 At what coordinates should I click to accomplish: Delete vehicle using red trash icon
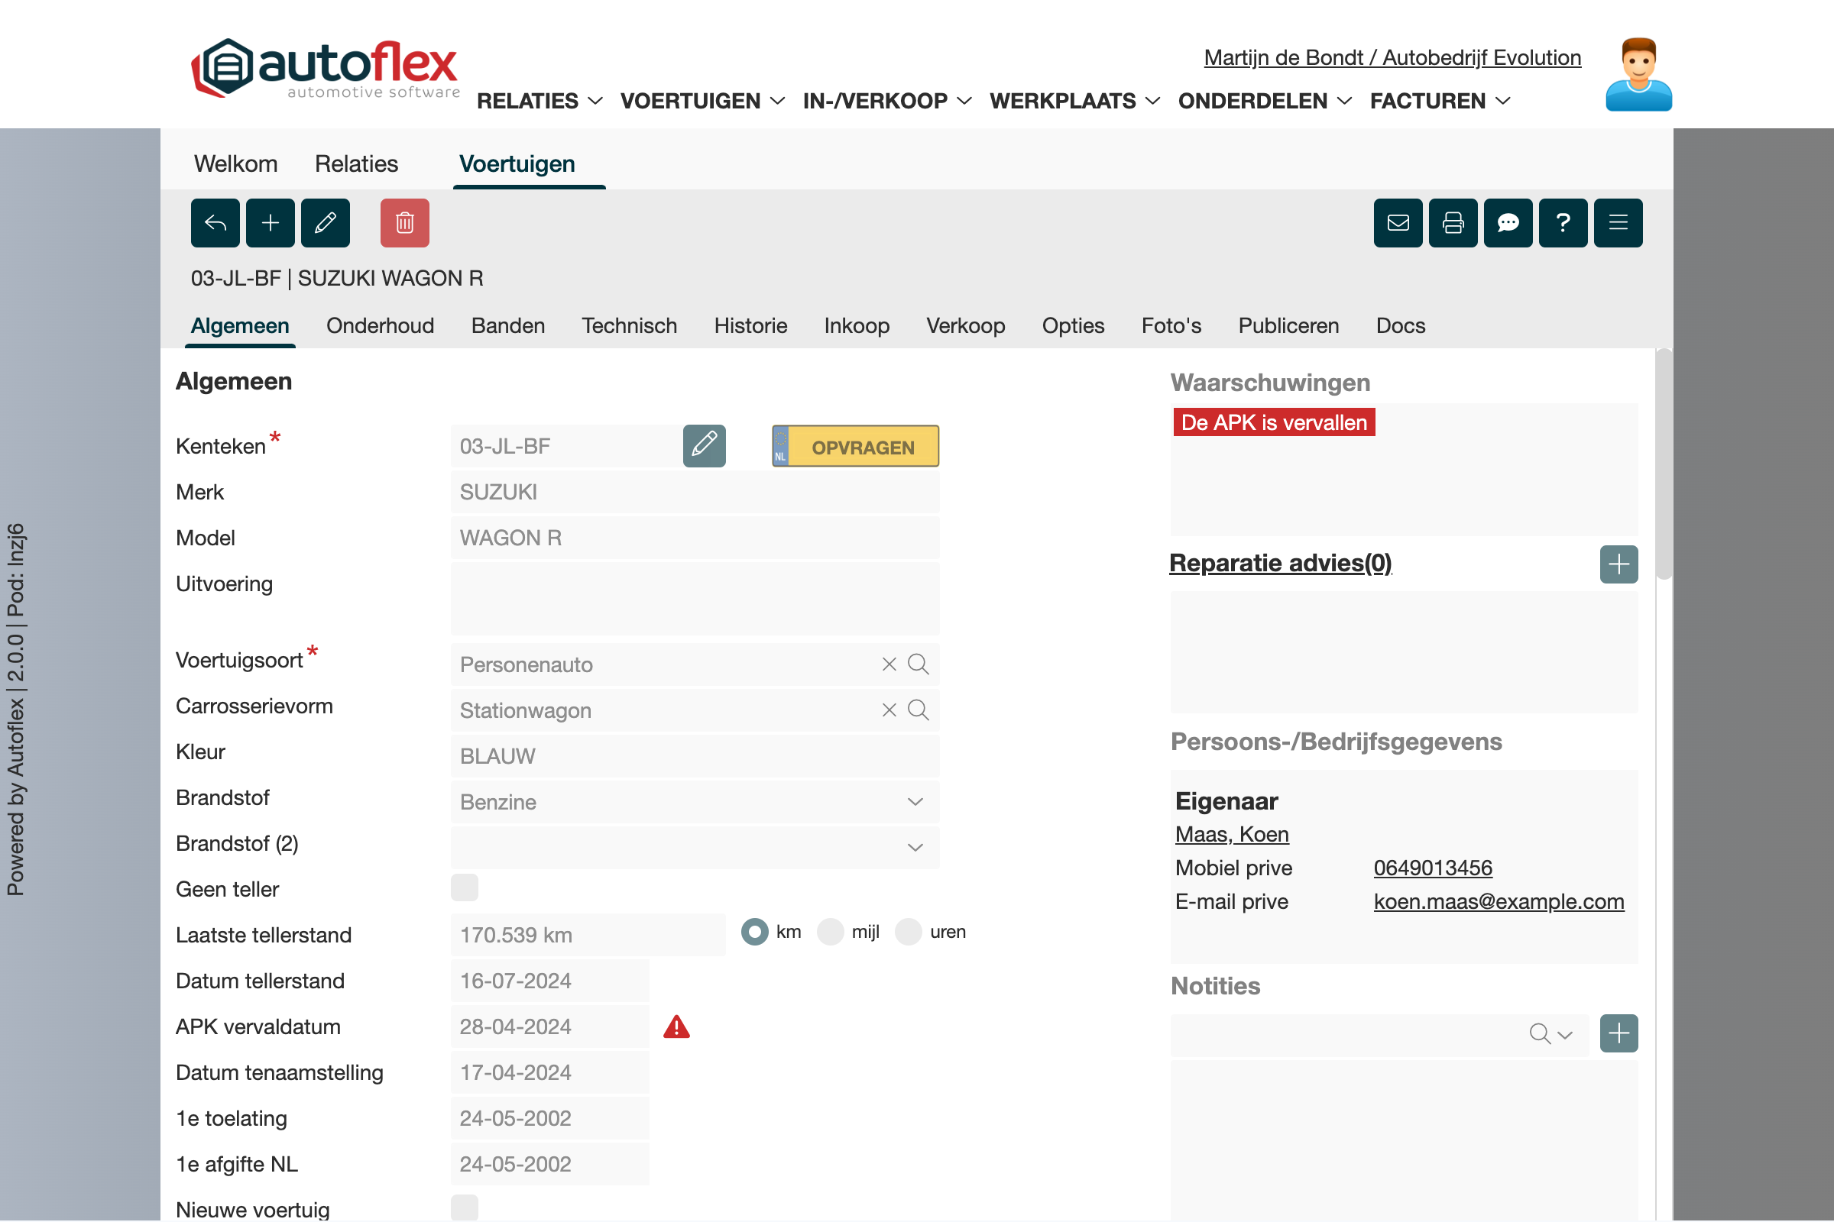coord(405,223)
